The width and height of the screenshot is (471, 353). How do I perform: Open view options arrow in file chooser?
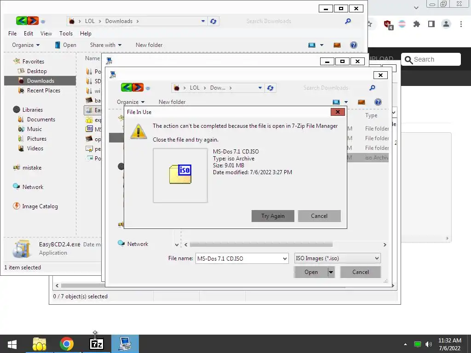pos(346,102)
